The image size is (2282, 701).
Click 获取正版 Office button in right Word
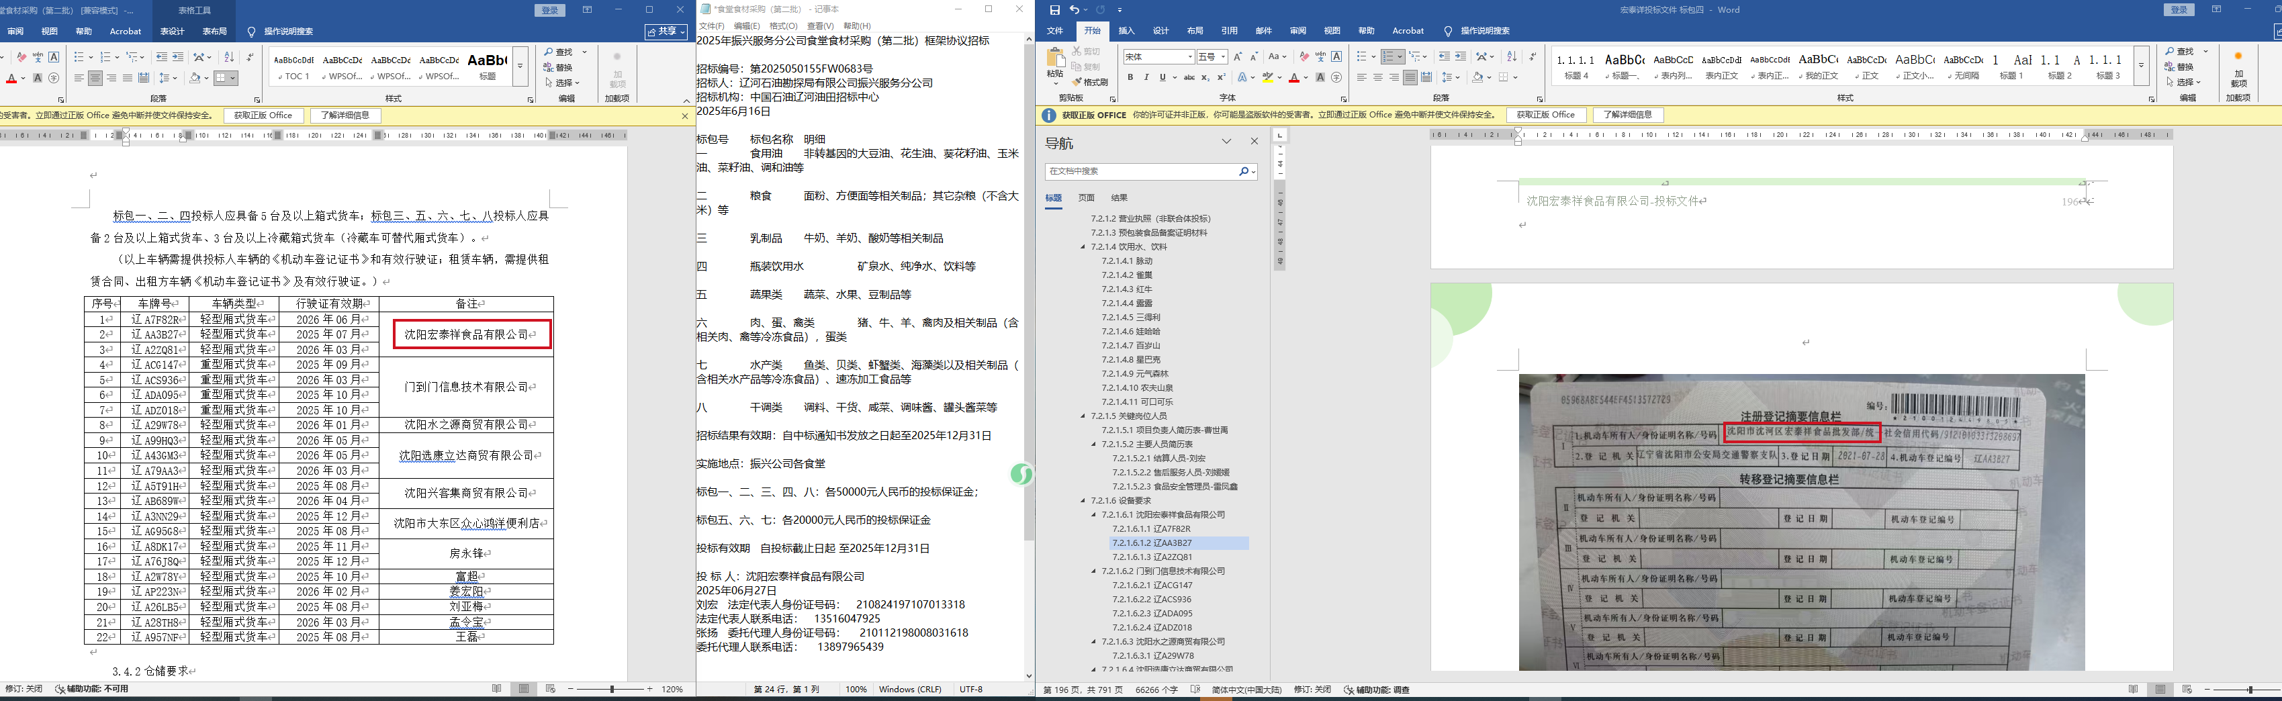click(x=1546, y=115)
